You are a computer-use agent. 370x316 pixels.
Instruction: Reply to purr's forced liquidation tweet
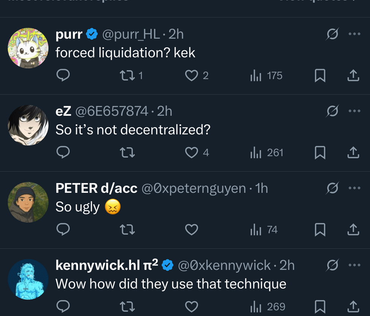63,76
